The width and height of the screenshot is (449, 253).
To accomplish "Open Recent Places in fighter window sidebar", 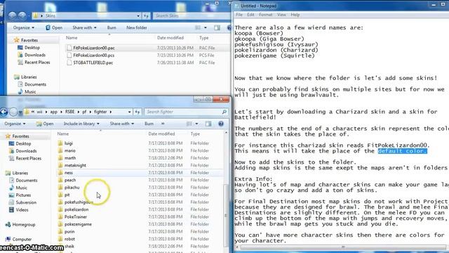I will click(28, 158).
